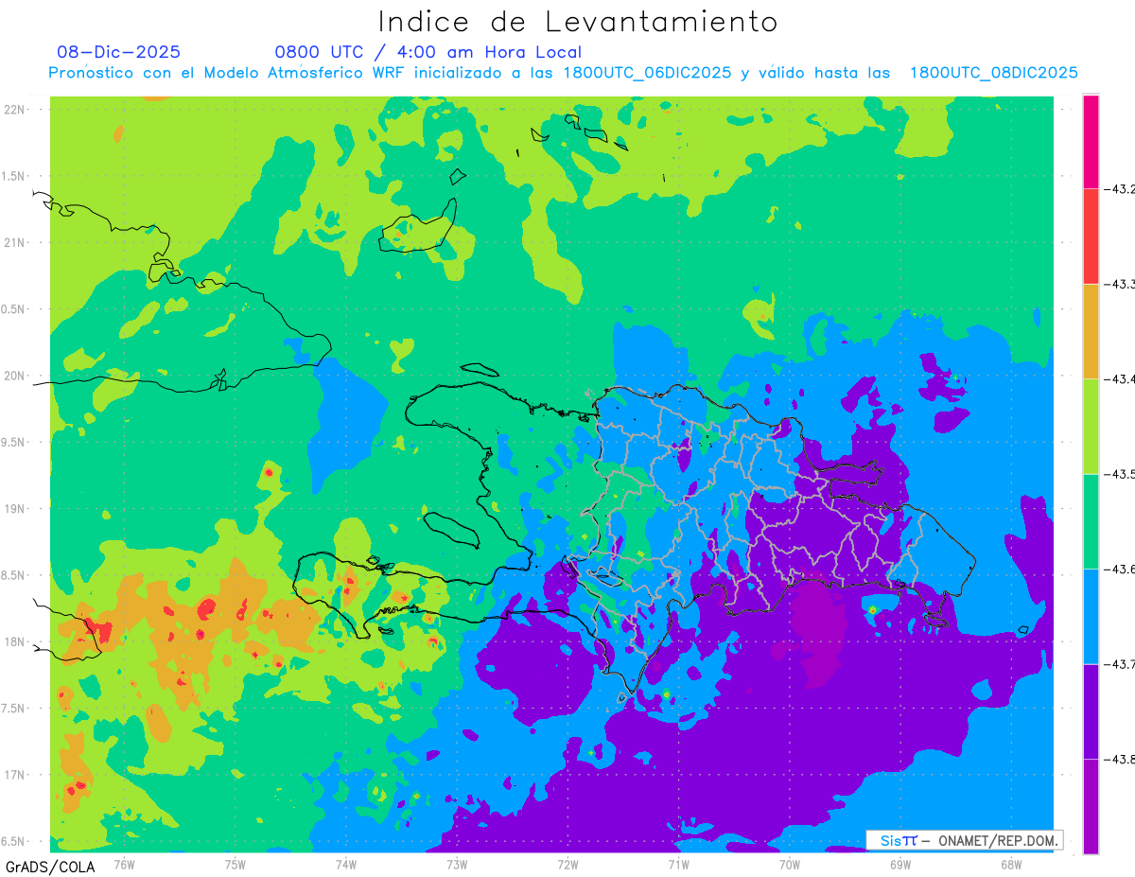Click the '22N' latitude label
Viewport: 1135px width, 877px height.
click(16, 109)
